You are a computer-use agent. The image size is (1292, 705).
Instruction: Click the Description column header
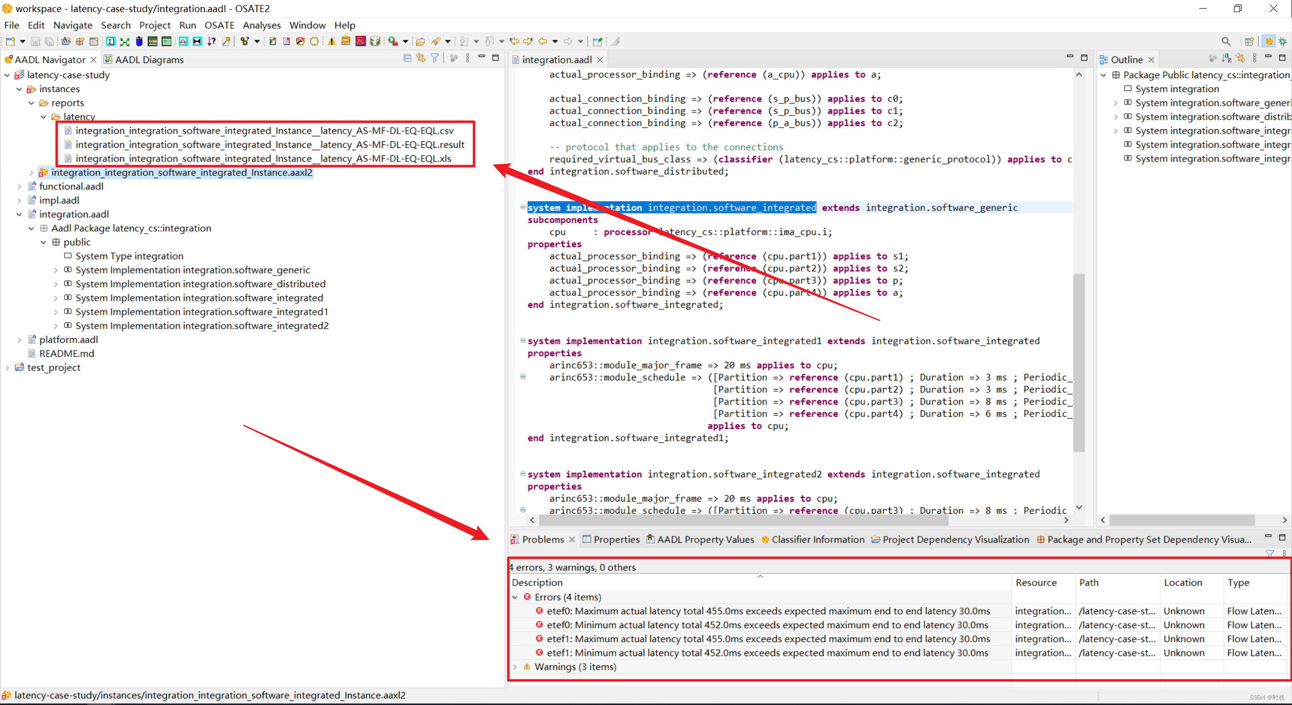click(x=537, y=582)
